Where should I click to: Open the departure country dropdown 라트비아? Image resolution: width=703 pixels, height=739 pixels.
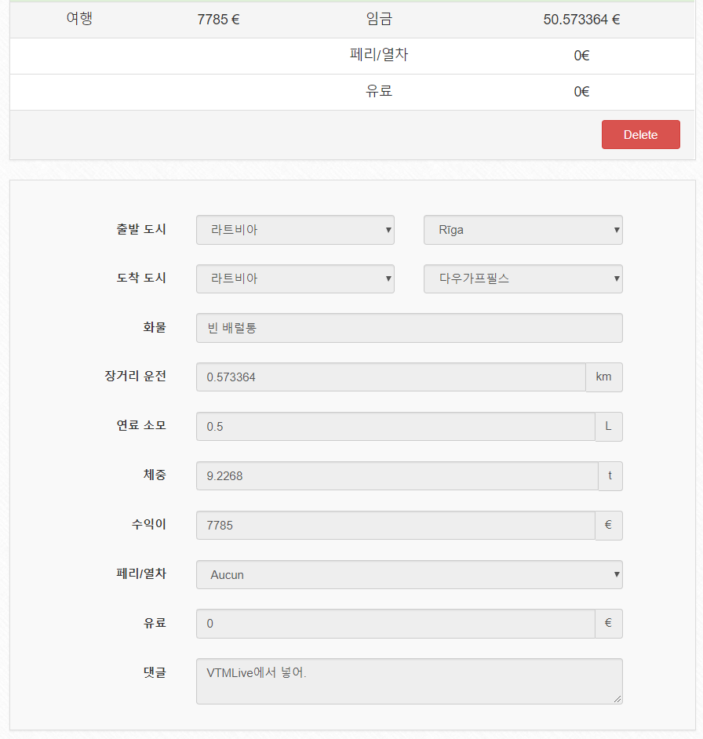295,230
